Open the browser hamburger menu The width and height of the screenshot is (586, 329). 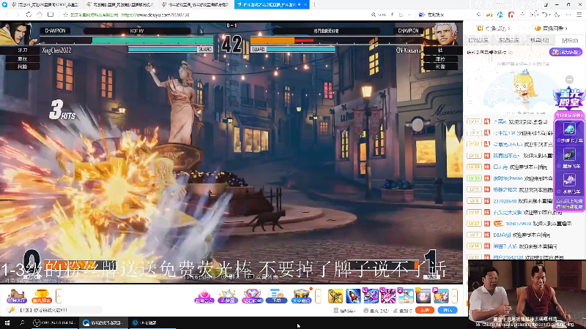click(579, 15)
